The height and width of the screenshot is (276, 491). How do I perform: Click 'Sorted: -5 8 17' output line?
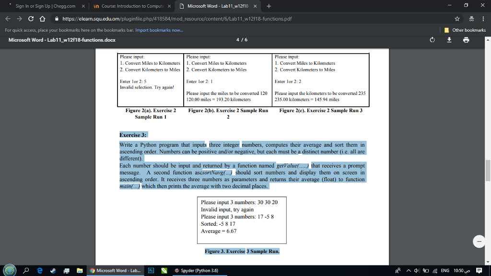pyautogui.click(x=218, y=224)
